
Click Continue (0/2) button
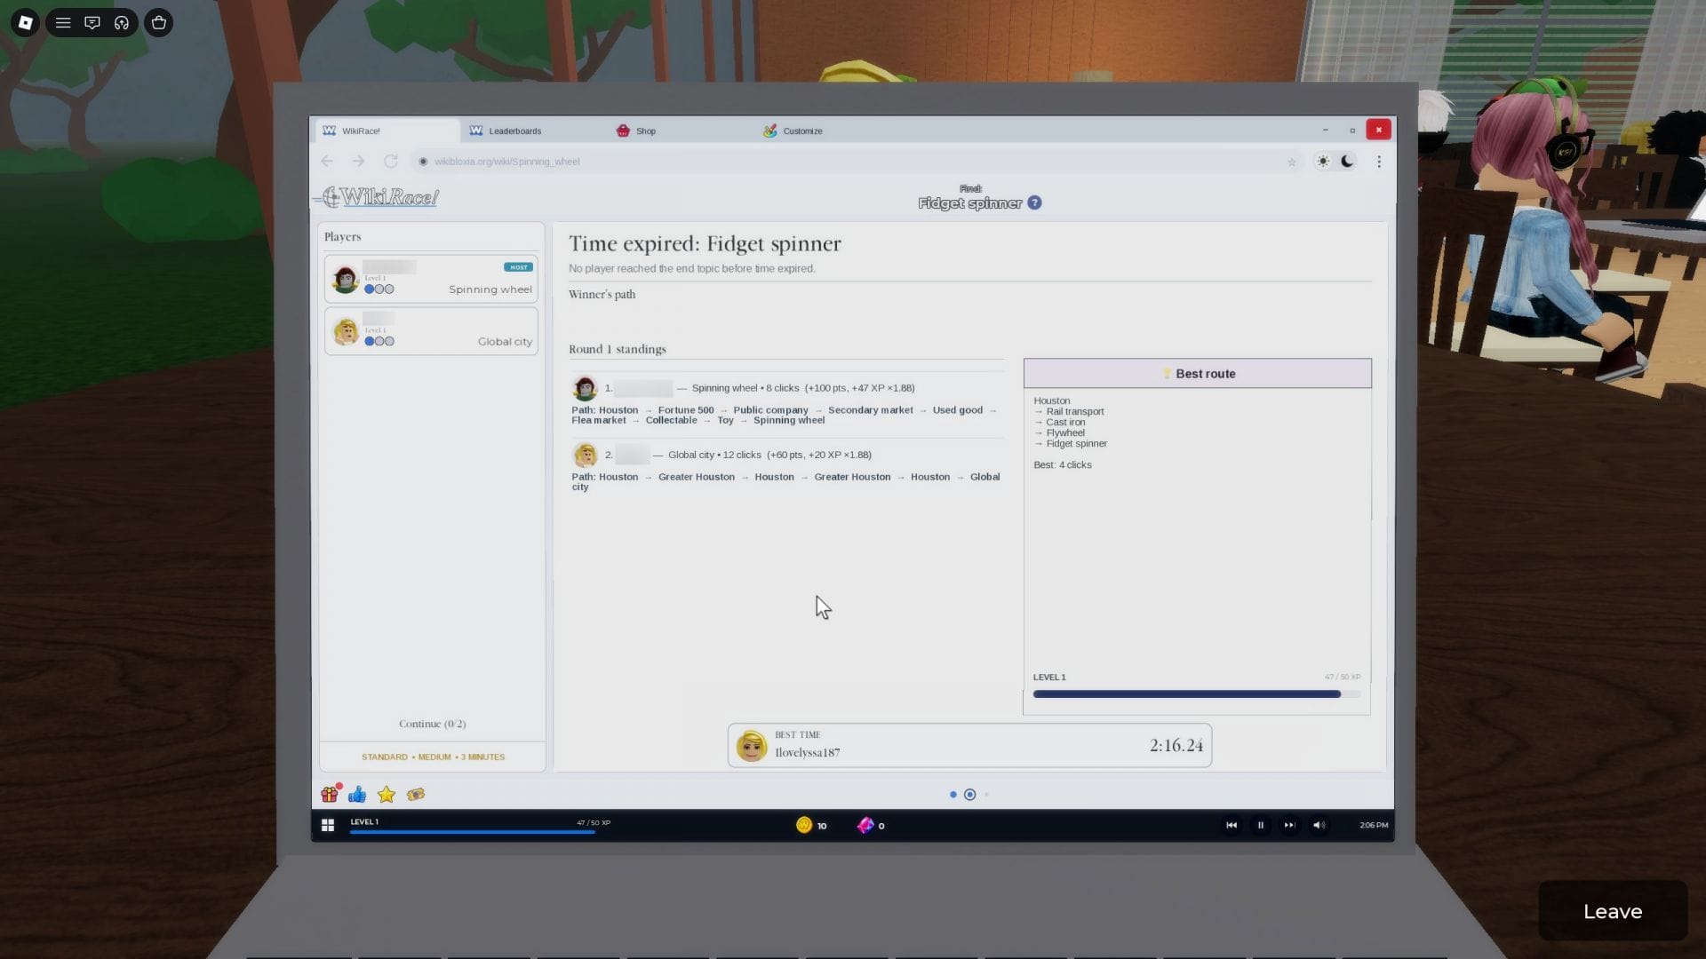click(433, 724)
